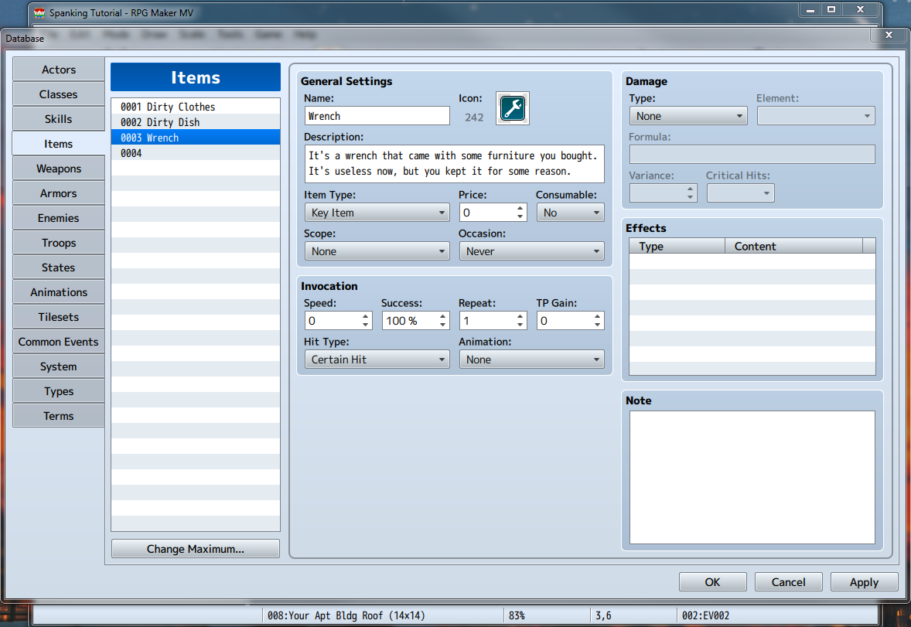The width and height of the screenshot is (911, 627).
Task: Increase the Price value
Action: pos(520,208)
